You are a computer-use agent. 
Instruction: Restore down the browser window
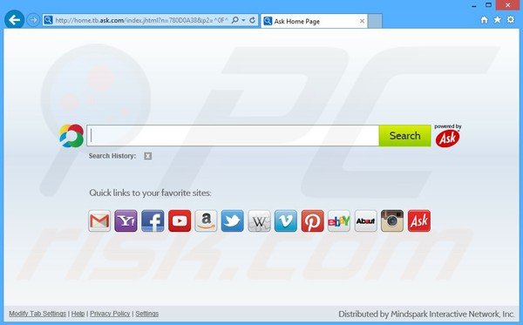pyautogui.click(x=489, y=5)
